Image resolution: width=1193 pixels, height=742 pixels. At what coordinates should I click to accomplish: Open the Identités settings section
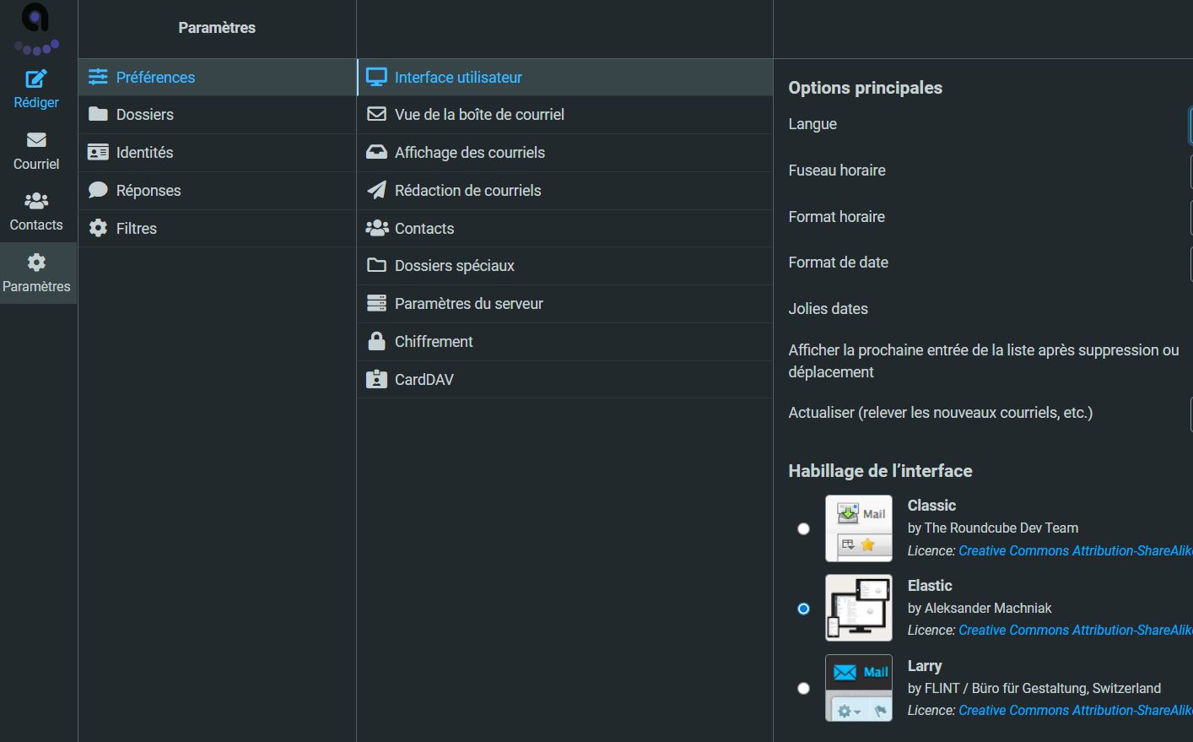144,153
